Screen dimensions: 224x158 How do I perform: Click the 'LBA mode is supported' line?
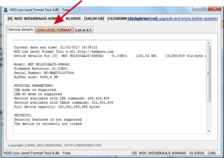35,90
